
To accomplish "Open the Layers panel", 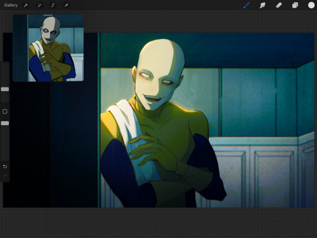I will click(x=295, y=5).
